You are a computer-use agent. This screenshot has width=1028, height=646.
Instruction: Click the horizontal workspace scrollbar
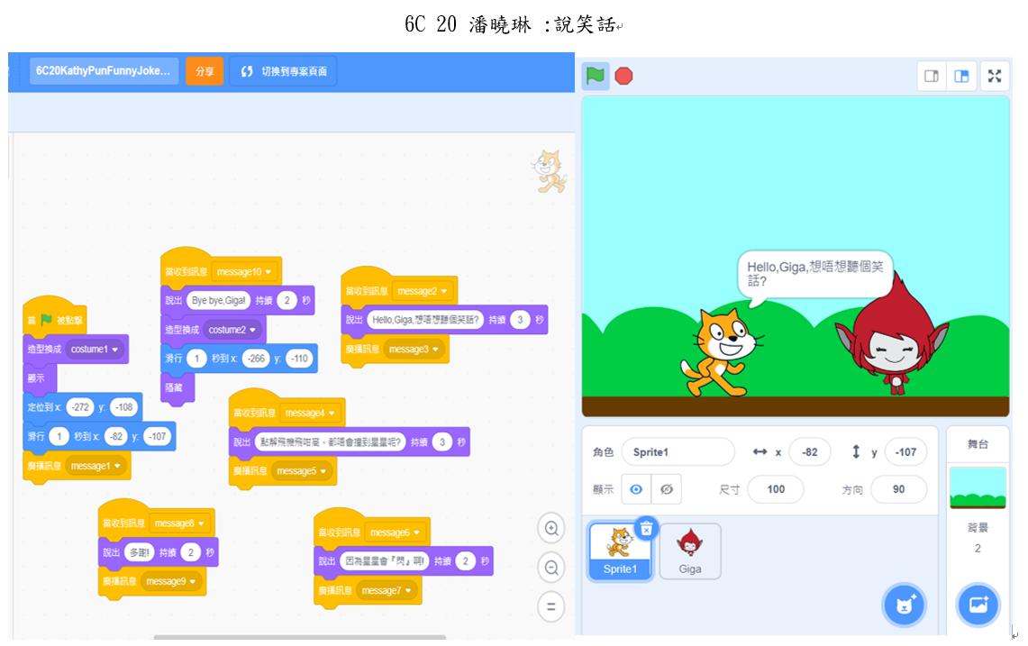(300, 637)
